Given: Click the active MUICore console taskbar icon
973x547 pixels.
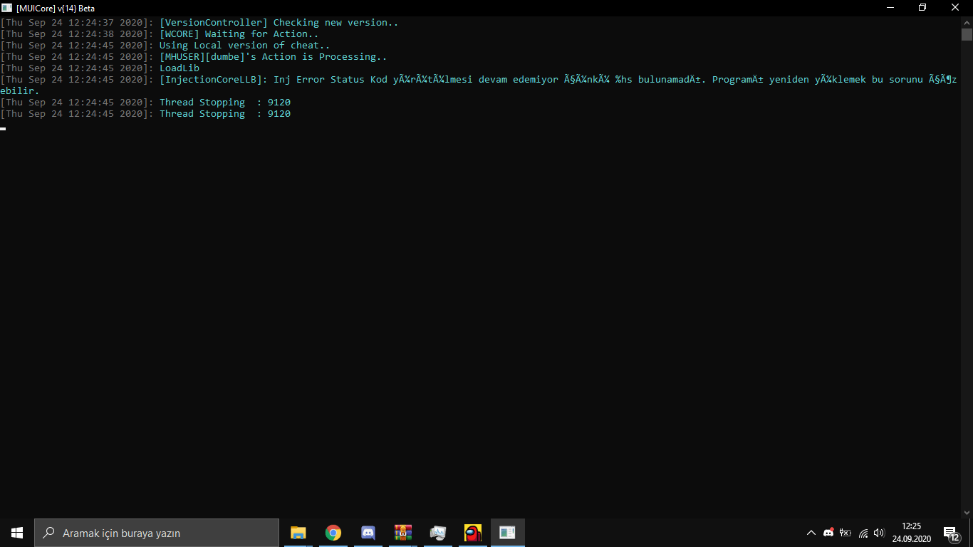Looking at the screenshot, I should tap(508, 533).
